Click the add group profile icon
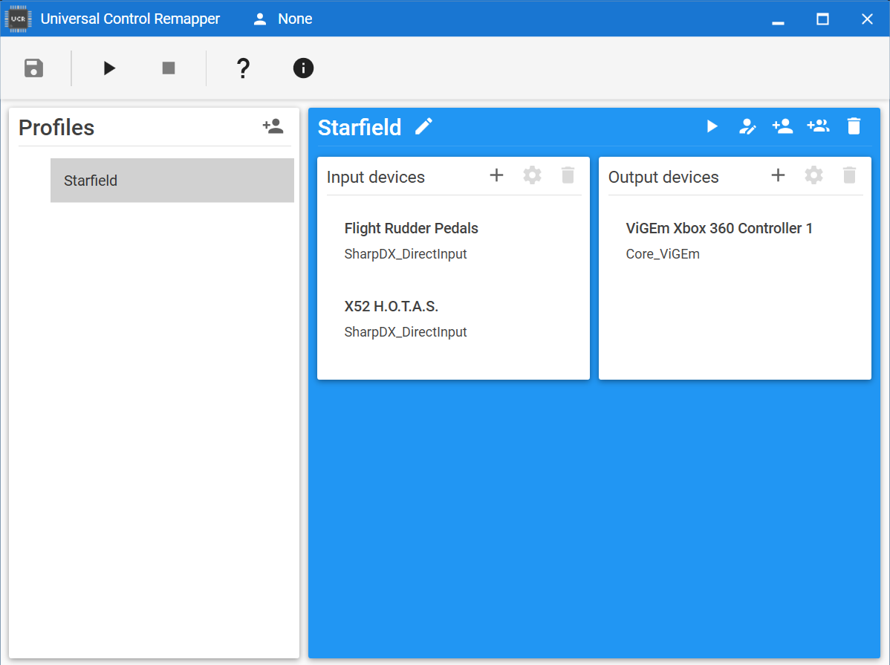Screen dimensions: 890x665 (x=818, y=126)
